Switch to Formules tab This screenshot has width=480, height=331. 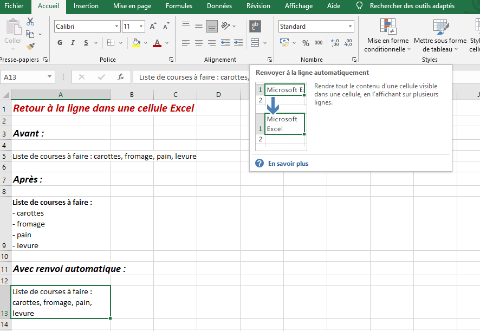(179, 6)
